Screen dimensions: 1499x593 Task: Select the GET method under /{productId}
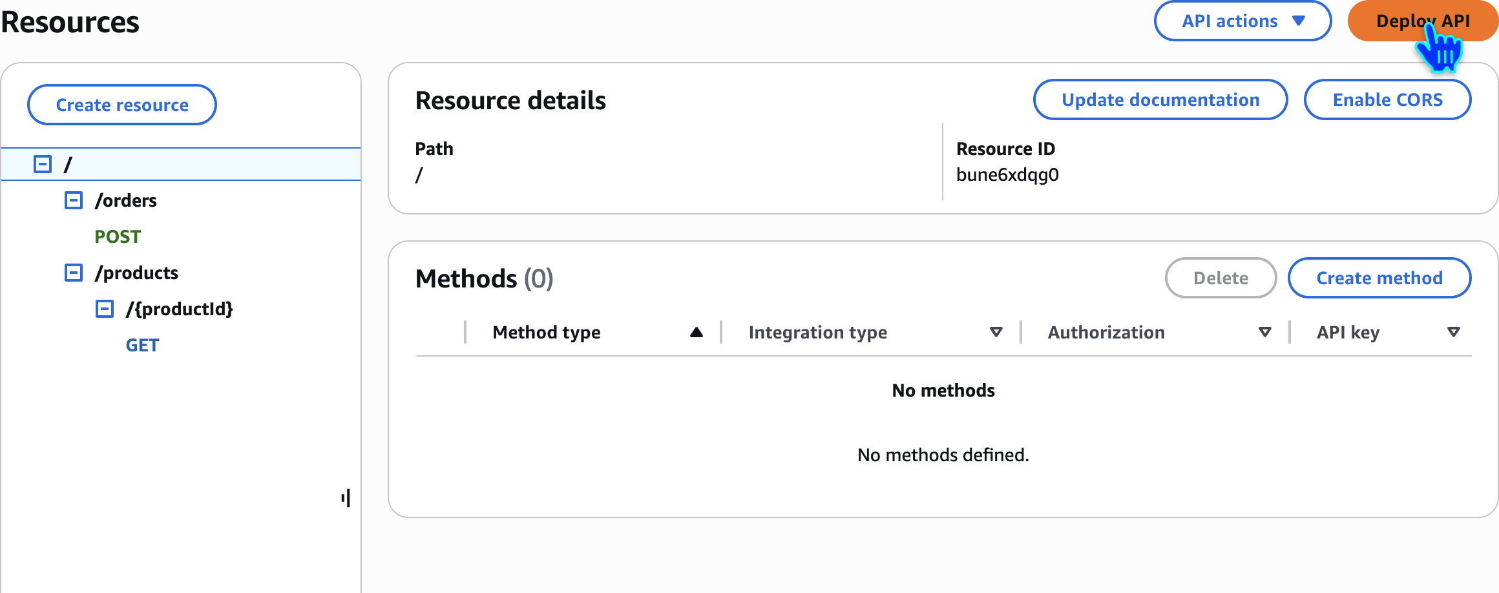click(x=142, y=345)
